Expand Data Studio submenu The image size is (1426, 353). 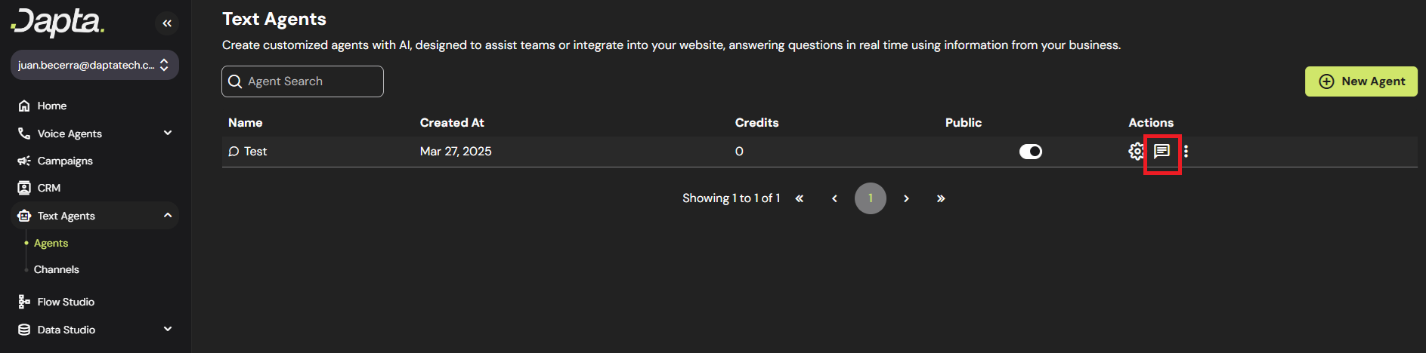pyautogui.click(x=168, y=330)
